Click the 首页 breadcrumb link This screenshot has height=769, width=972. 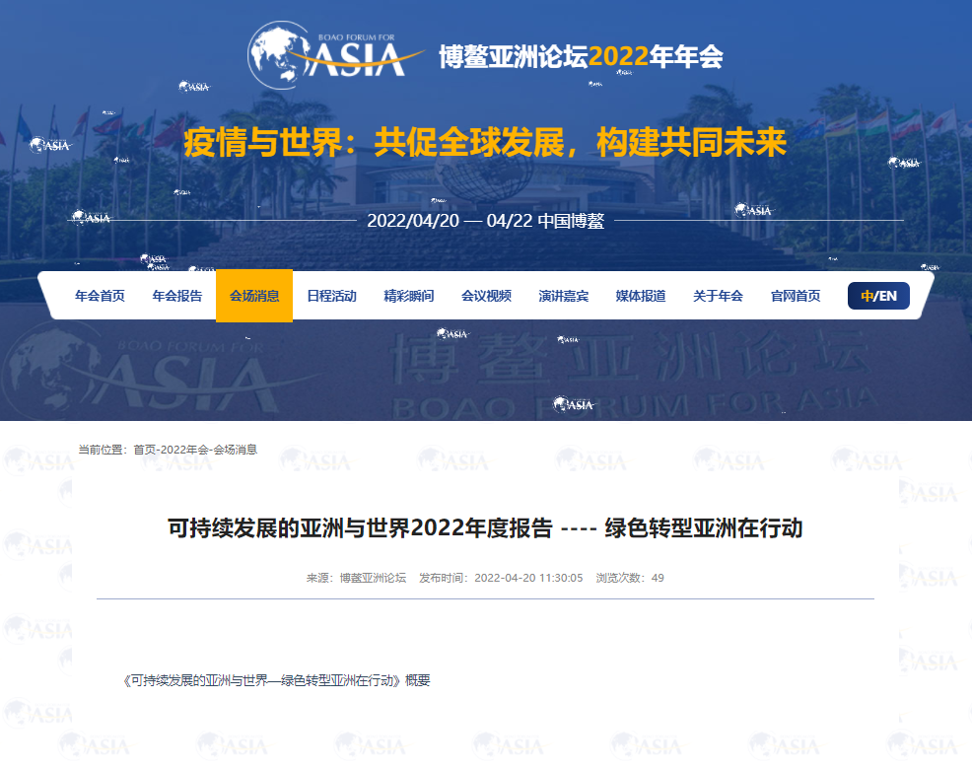tap(145, 450)
